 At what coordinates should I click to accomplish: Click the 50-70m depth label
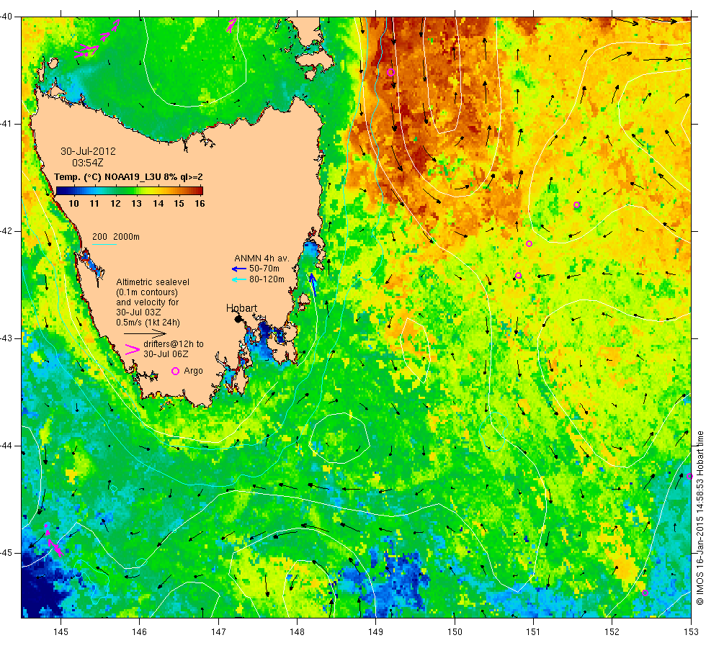264,269
